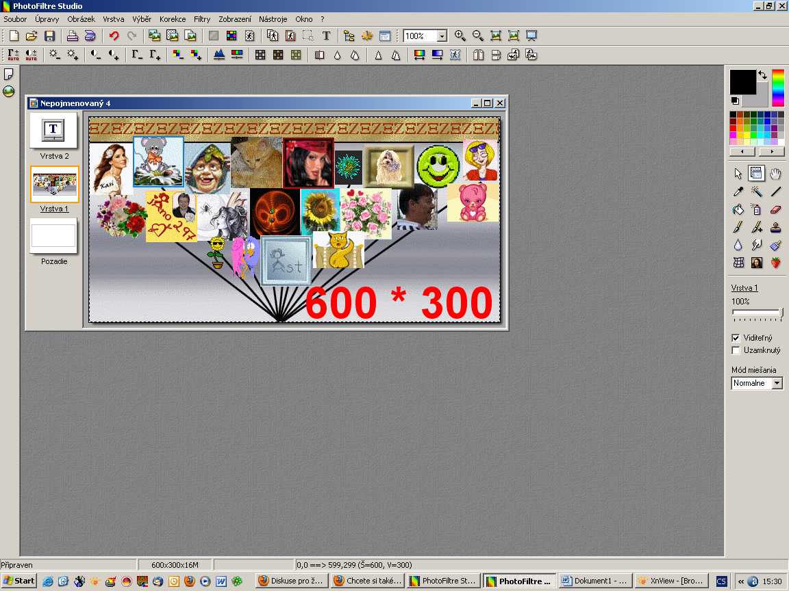Open the Vrstva menu
789x591 pixels.
[x=114, y=19]
